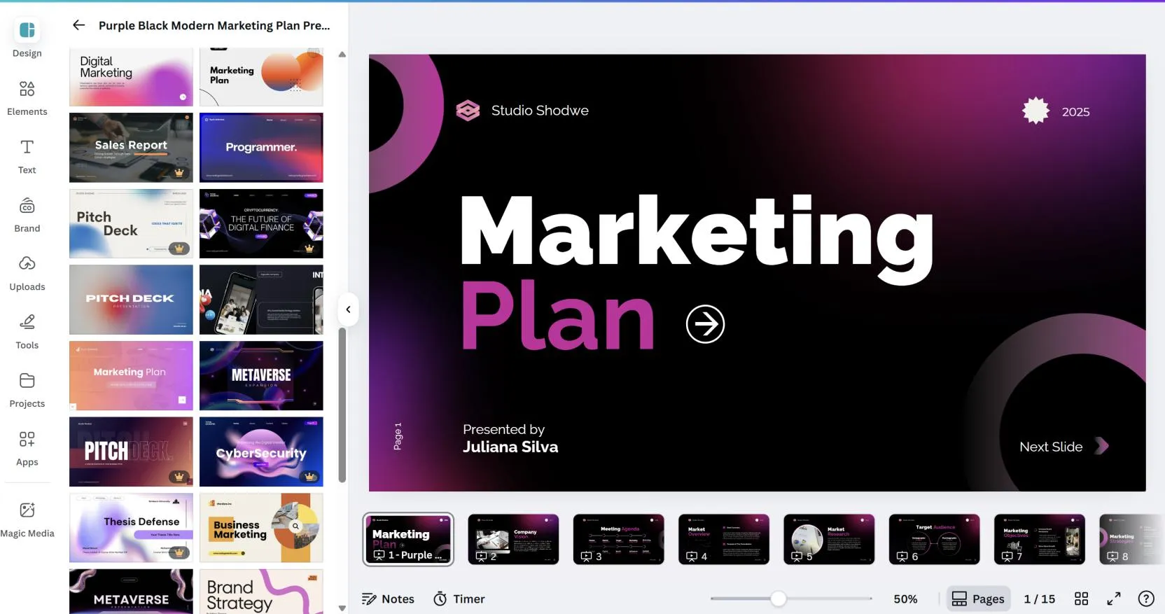This screenshot has width=1165, height=614.
Task: Click the back arrow beside template title
Action: pyautogui.click(x=78, y=25)
